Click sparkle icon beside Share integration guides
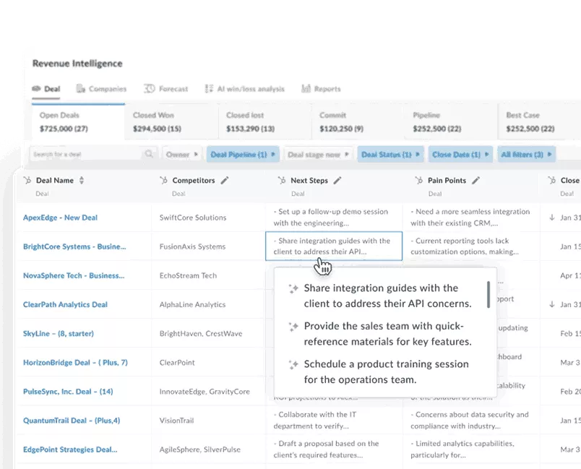Image resolution: width=581 pixels, height=469 pixels. point(293,288)
